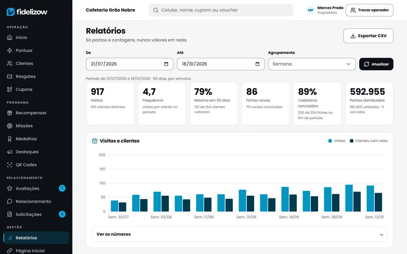Click the 592.955 Pontos distribuídos card

[369, 103]
